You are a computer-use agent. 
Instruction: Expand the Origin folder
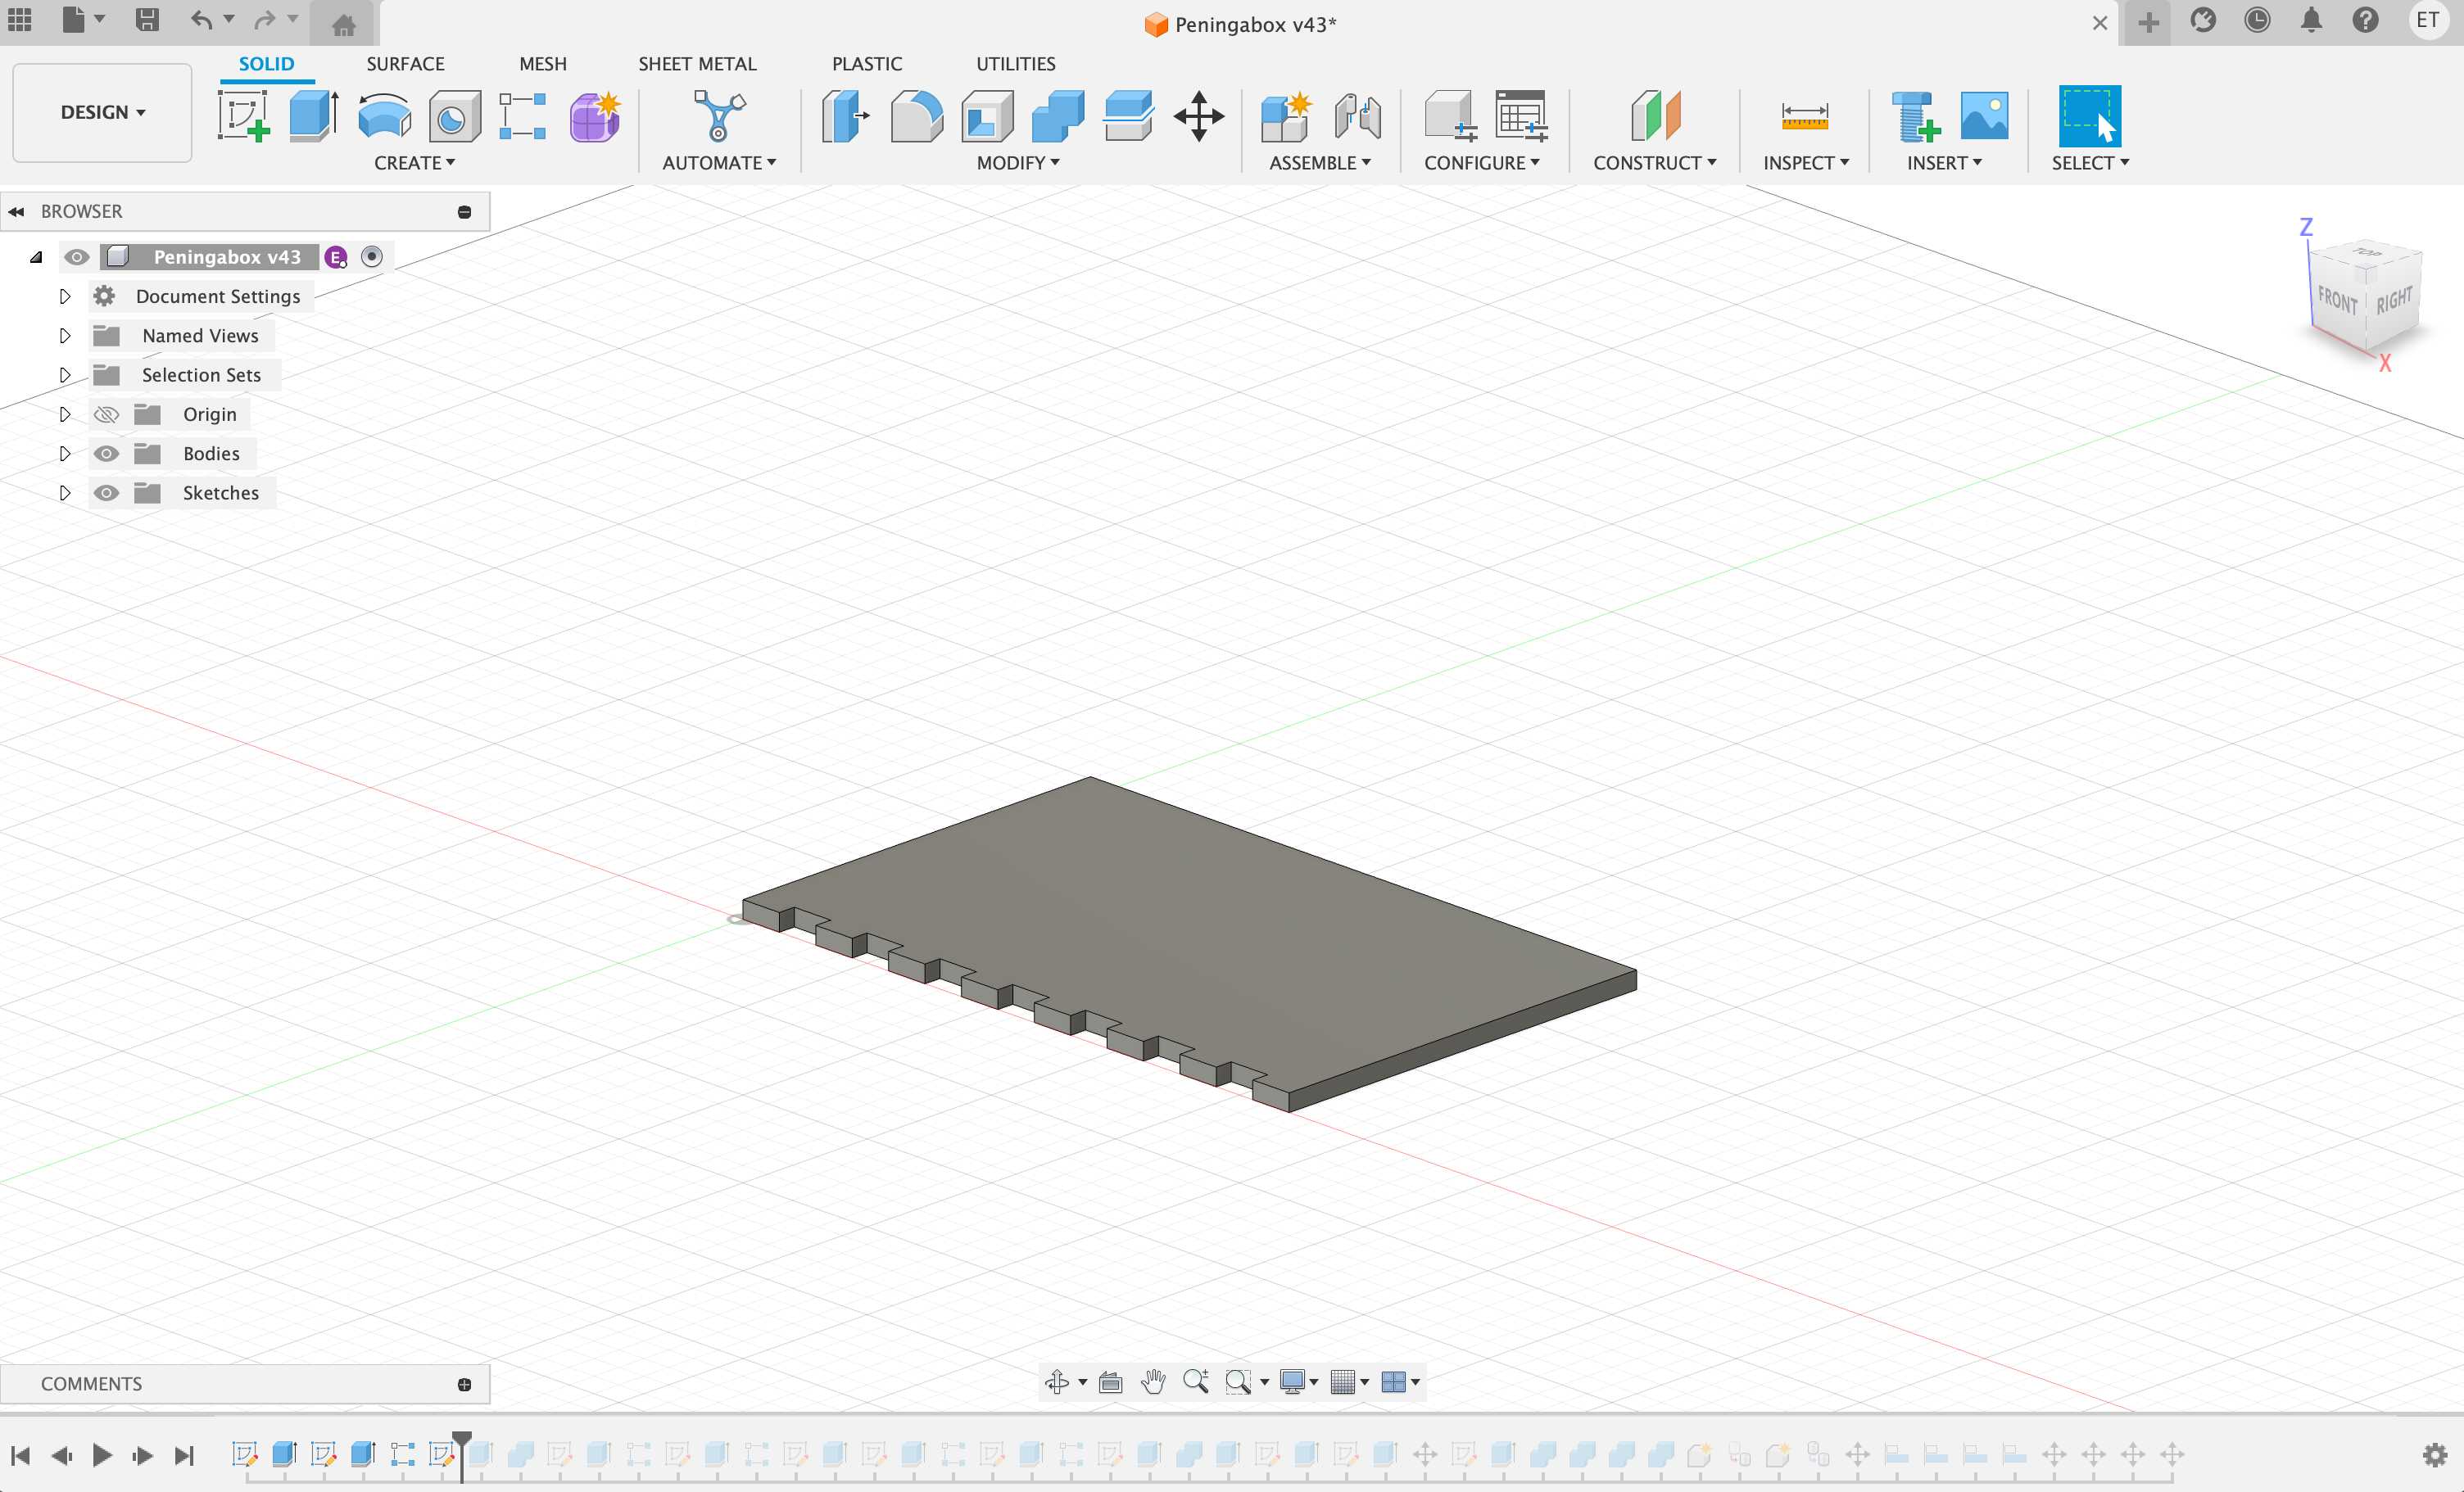coord(65,414)
